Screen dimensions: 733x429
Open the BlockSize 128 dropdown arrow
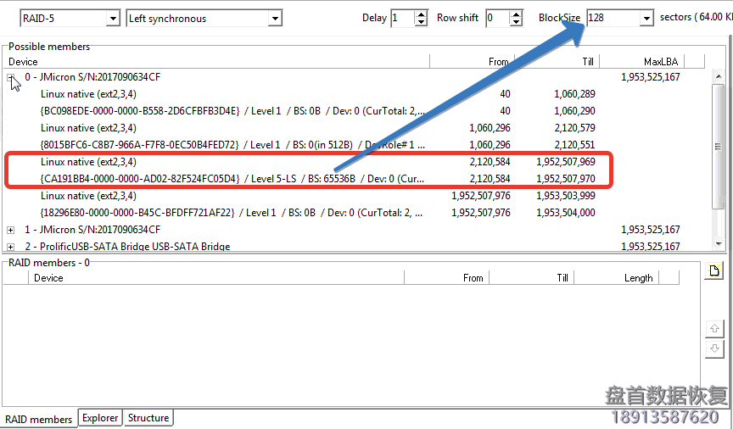pyautogui.click(x=646, y=18)
